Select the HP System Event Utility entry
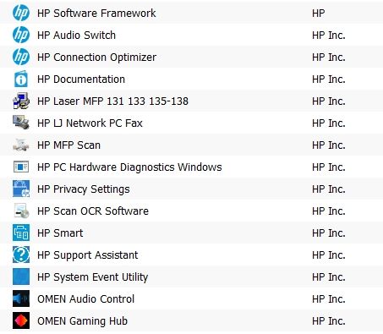Viewport: 383px width, 334px height. pos(191,277)
